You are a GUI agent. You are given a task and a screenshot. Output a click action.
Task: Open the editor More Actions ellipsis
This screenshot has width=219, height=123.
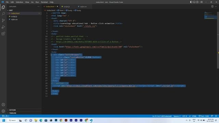tap(216, 6)
